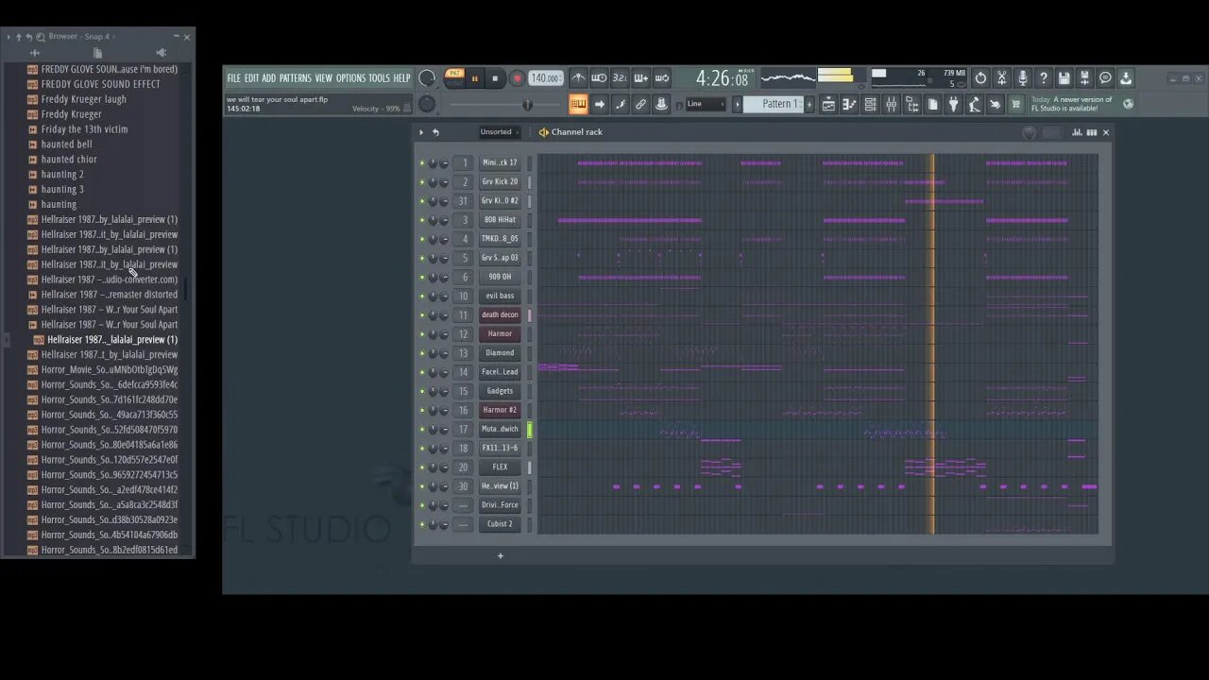
Task: Open the chat bubble support icon
Action: 1105,78
